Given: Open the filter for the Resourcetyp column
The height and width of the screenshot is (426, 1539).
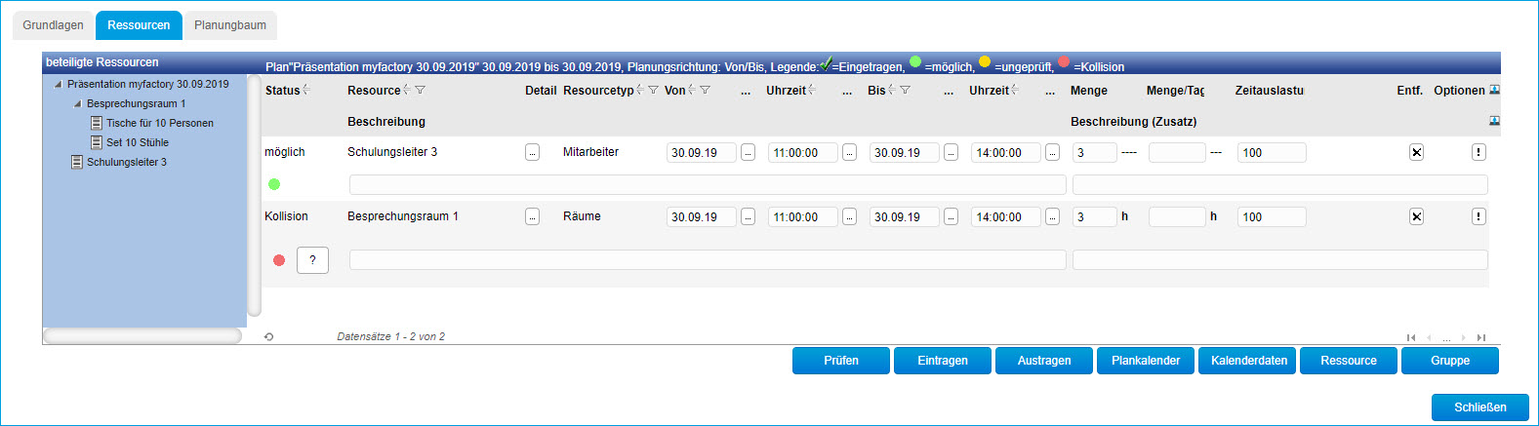Looking at the screenshot, I should click(x=654, y=90).
